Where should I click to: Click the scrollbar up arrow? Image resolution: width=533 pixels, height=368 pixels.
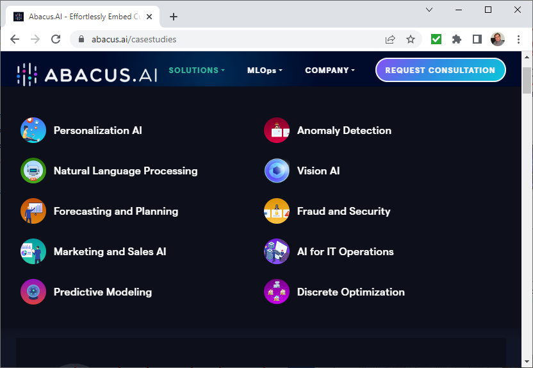click(527, 57)
